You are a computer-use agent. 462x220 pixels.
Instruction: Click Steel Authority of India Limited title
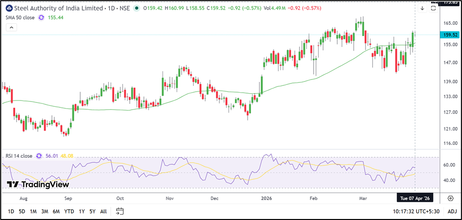(58, 8)
